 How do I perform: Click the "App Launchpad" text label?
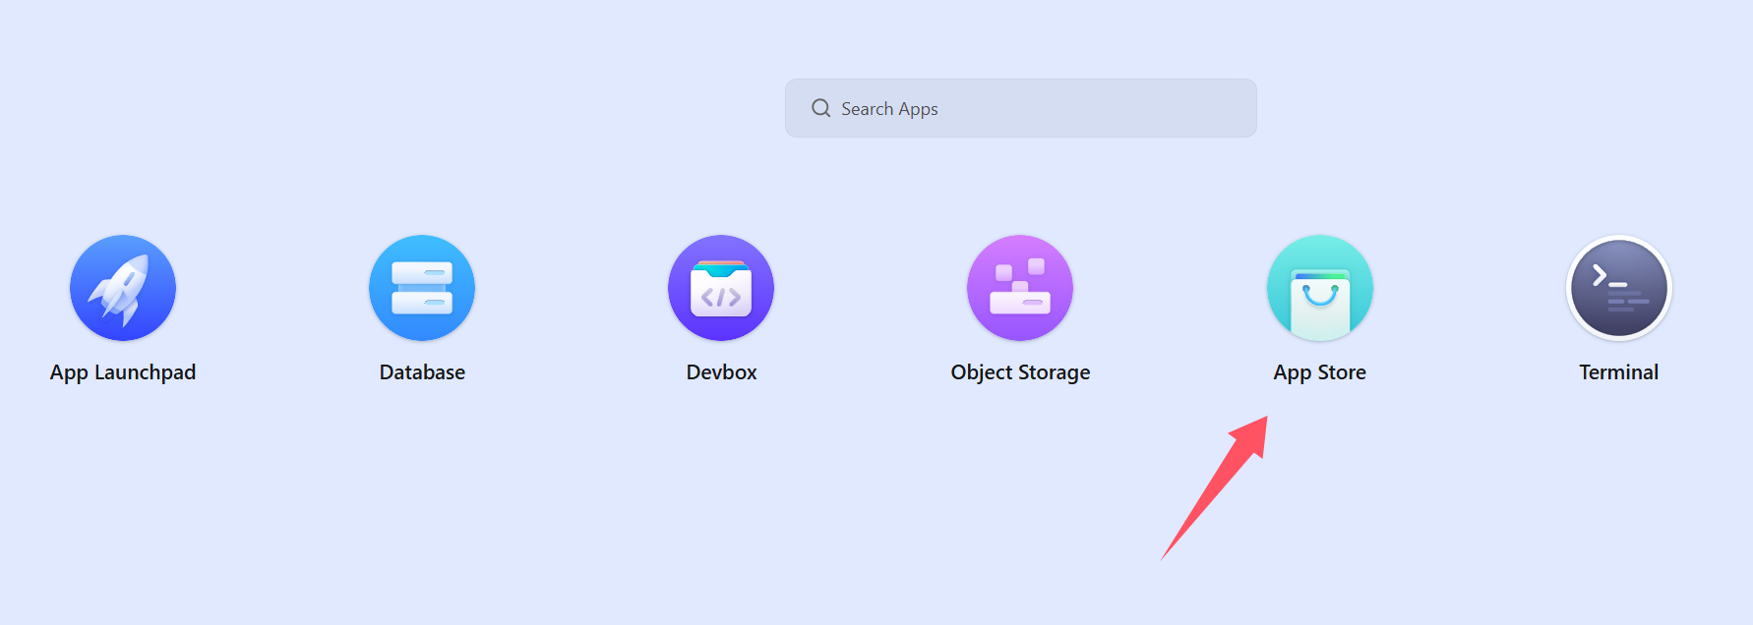click(x=123, y=372)
